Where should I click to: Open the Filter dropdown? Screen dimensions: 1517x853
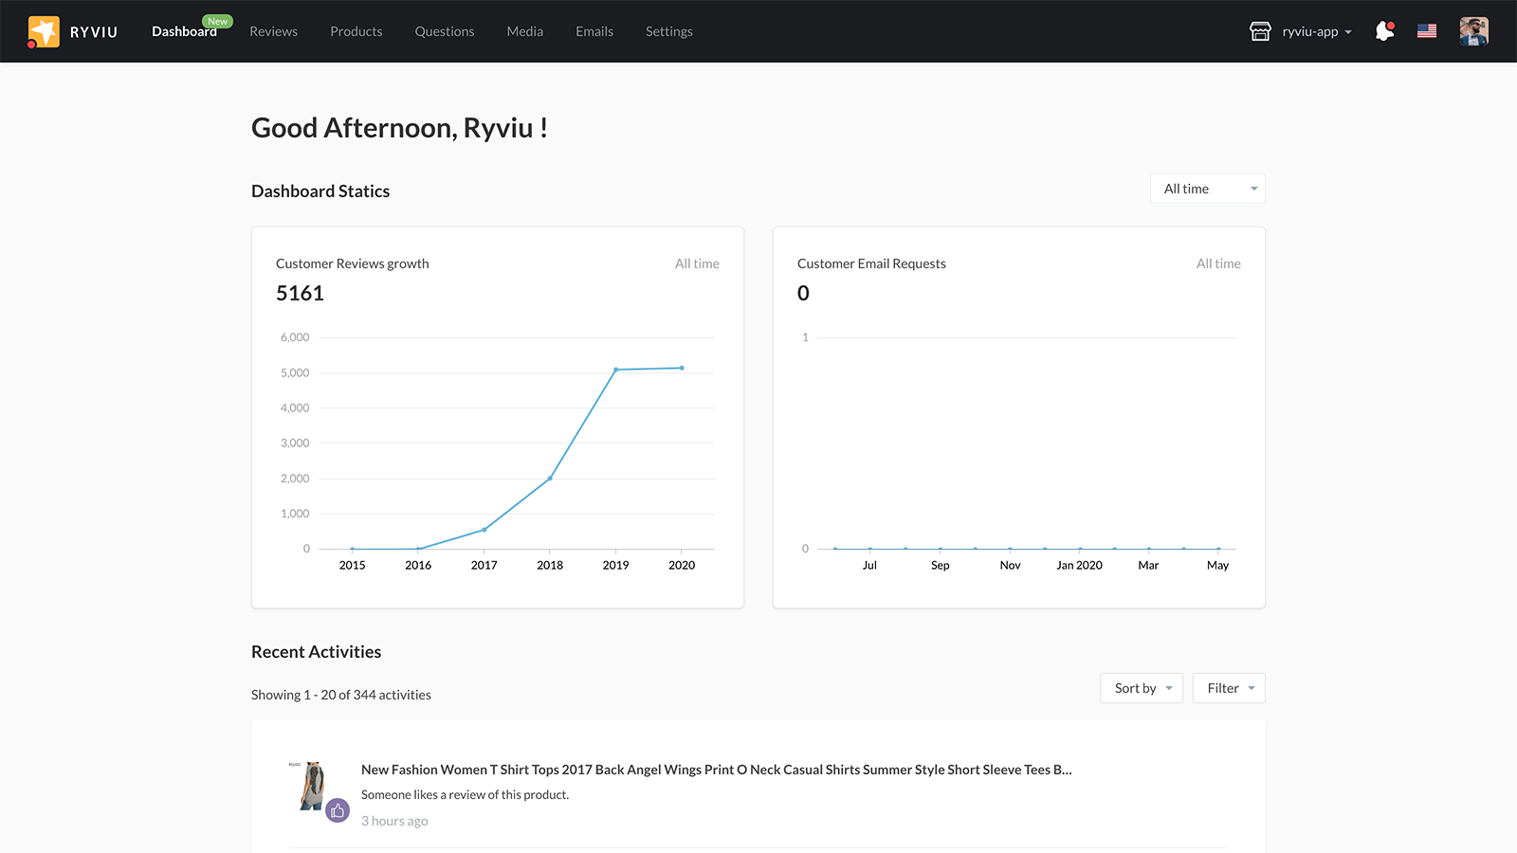pyautogui.click(x=1229, y=688)
